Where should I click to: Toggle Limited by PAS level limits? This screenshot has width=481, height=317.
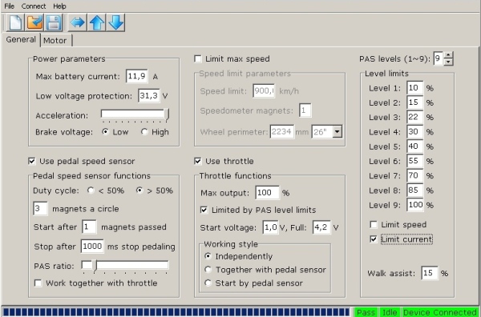point(204,210)
